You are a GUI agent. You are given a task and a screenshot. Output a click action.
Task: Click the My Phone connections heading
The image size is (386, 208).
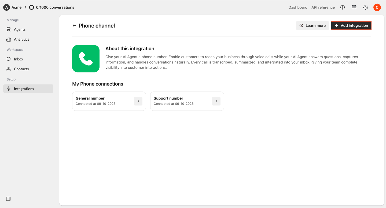pos(98,84)
